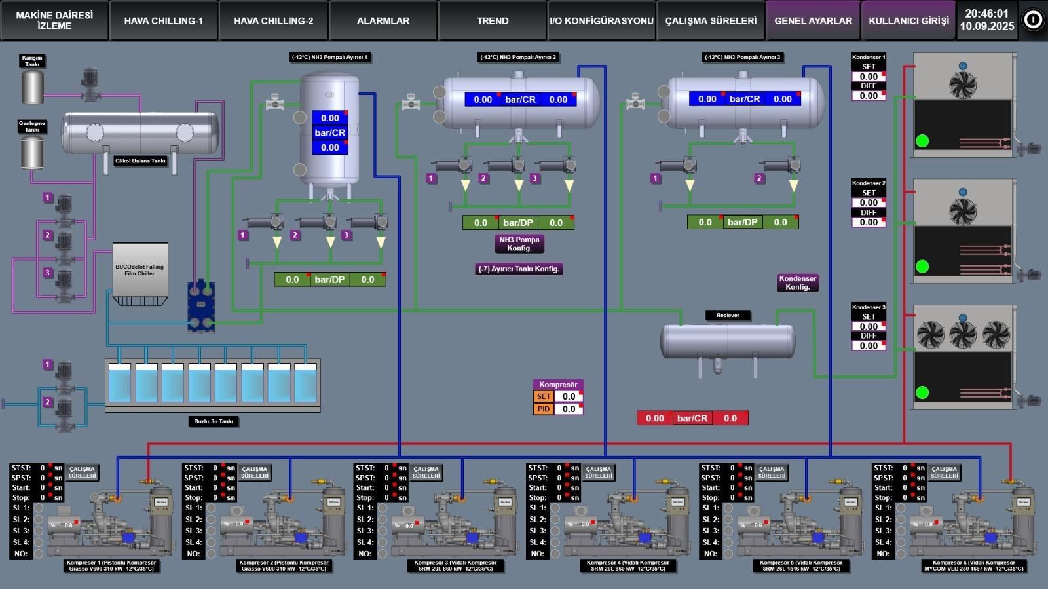The width and height of the screenshot is (1048, 589).
Task: Toggle NO indicator of Kompresör 6
Action: (901, 554)
